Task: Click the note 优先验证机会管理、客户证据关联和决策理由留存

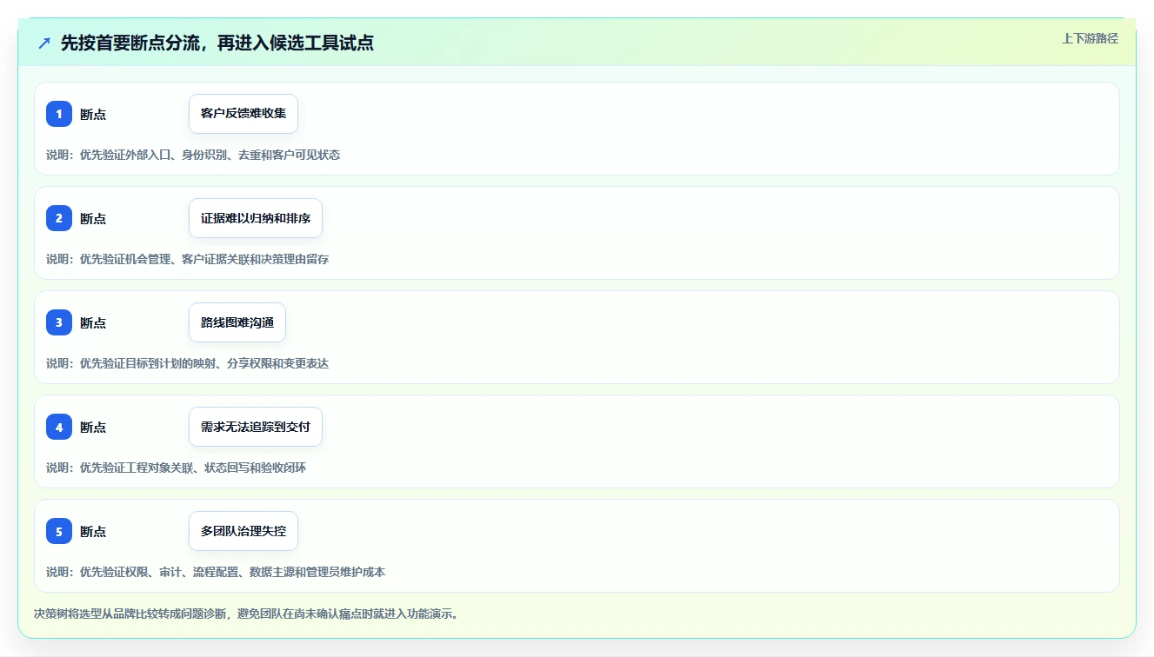Action: 204,259
